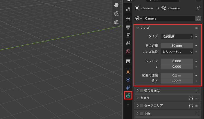Open the Scene properties tab
Viewport: 204px width, 119px height.
(x=128, y=43)
